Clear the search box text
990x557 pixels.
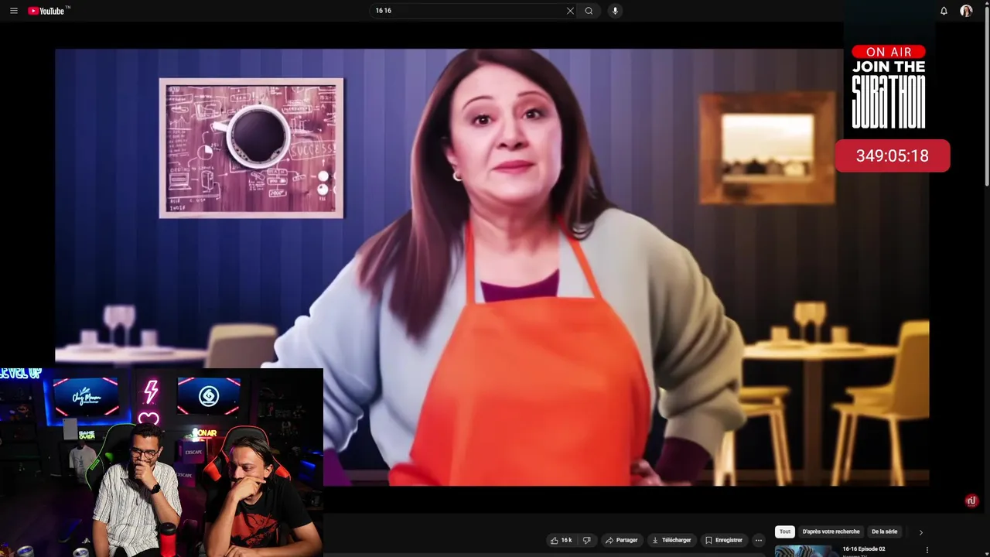click(x=570, y=11)
